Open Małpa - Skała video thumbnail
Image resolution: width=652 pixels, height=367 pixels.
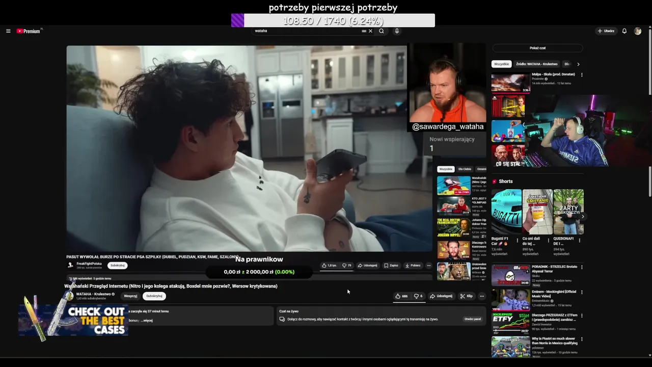pyautogui.click(x=511, y=83)
